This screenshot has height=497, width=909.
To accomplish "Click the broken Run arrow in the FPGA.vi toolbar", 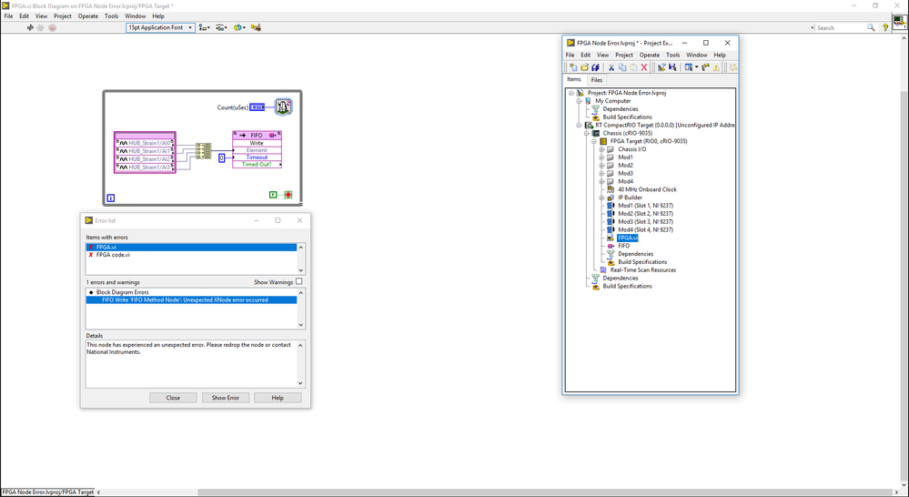I will click(30, 27).
